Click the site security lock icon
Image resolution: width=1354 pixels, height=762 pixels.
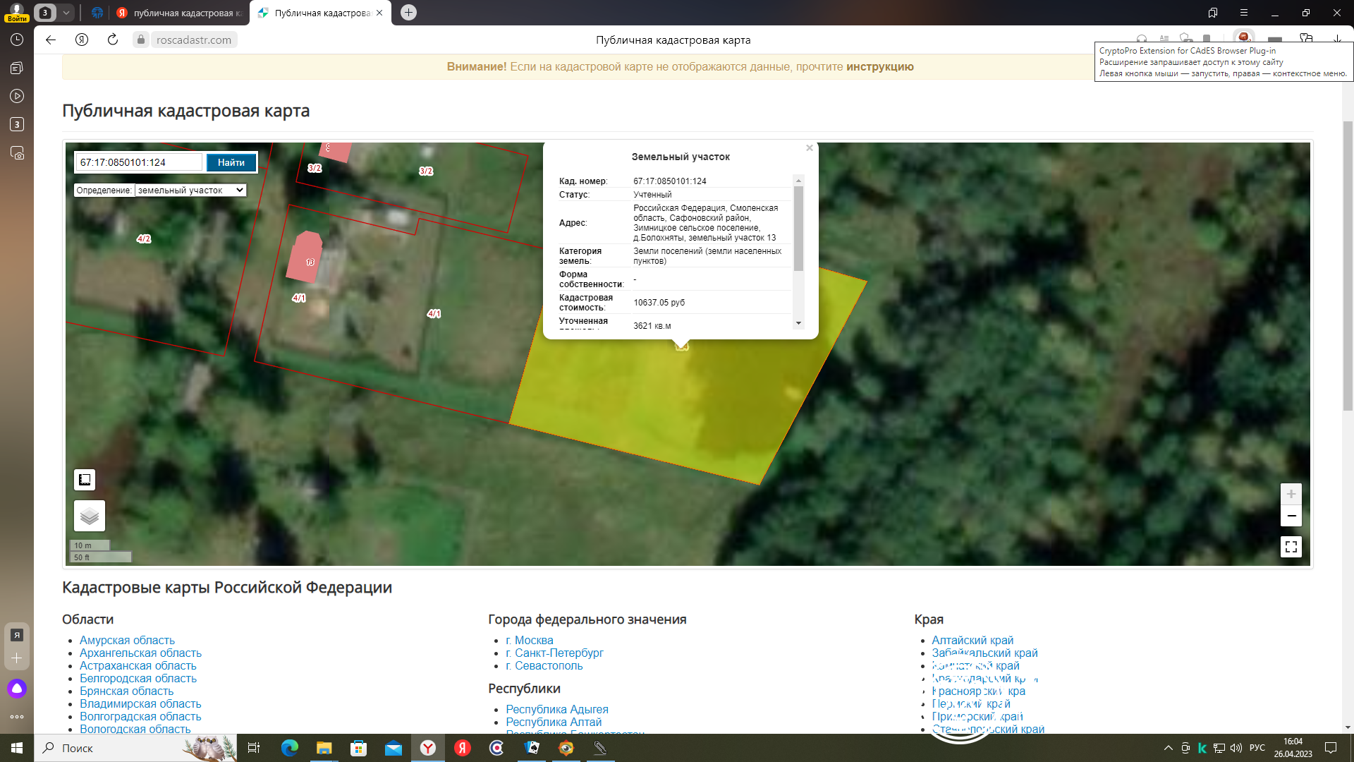141,40
